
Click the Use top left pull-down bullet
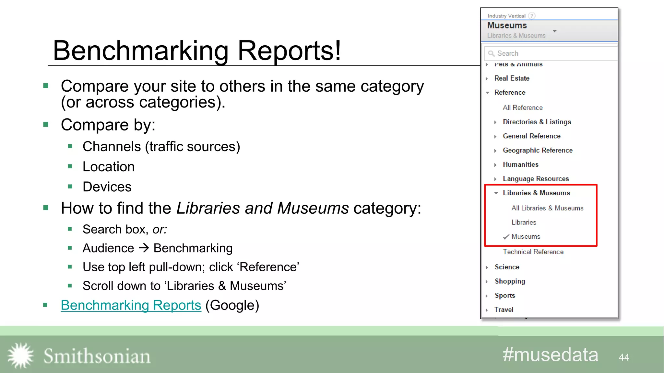(191, 267)
